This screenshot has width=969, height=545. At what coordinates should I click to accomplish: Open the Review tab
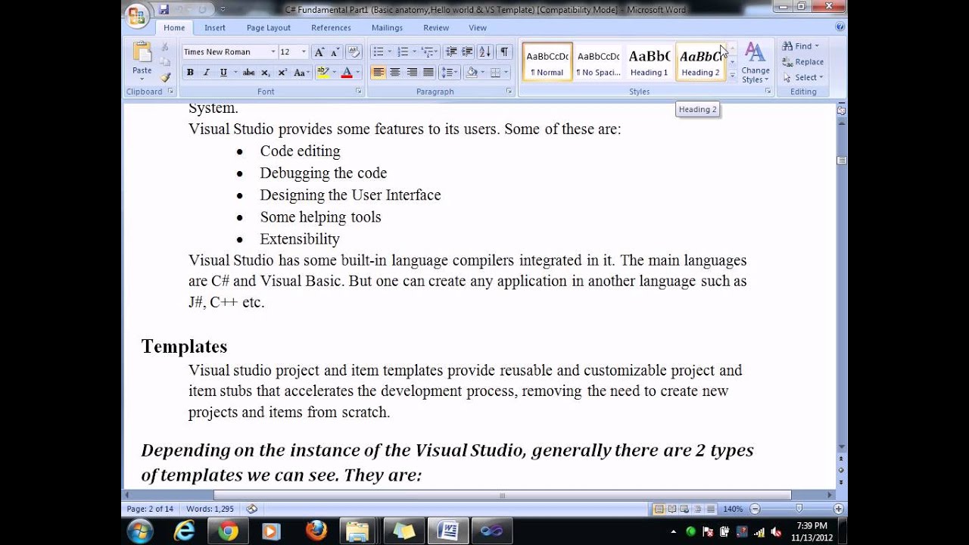[436, 28]
